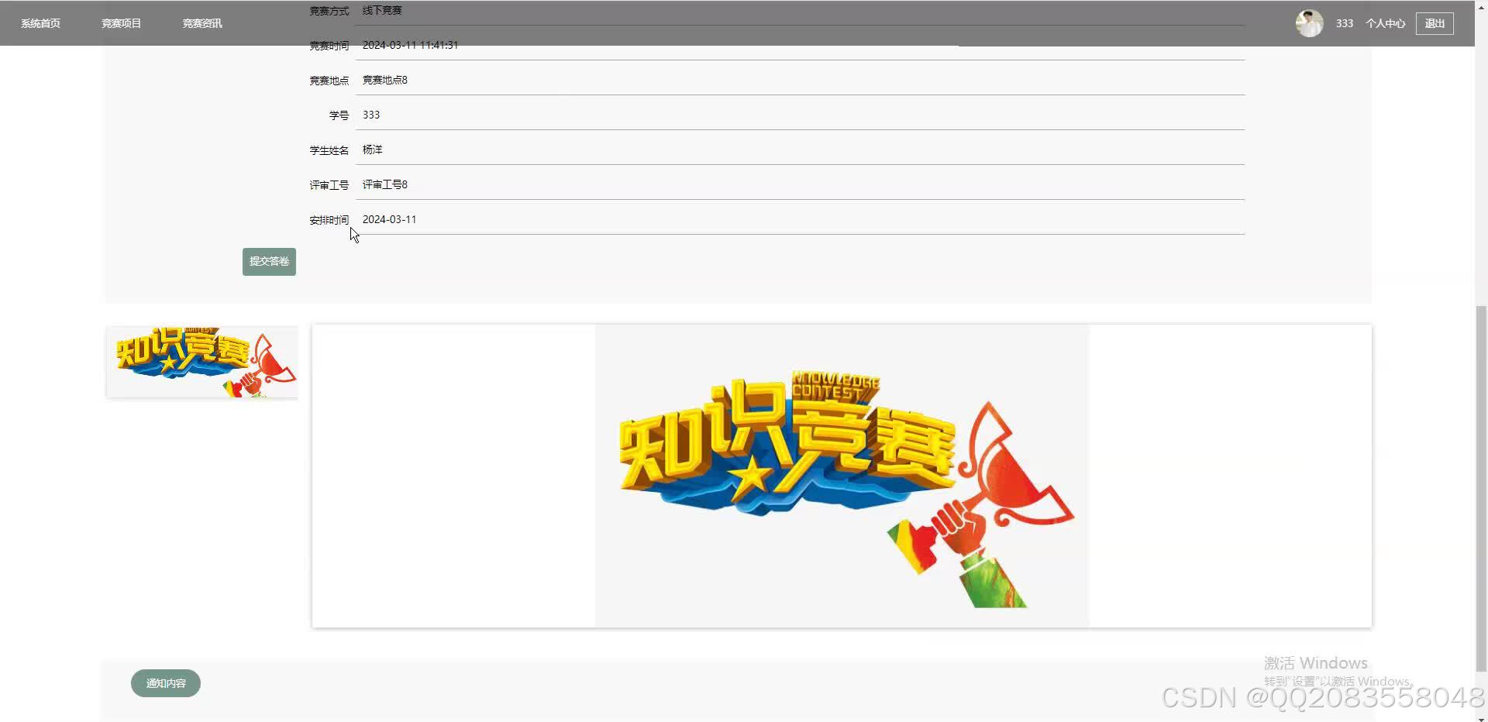Click the 竞赛地点 field showing 竞赛地点8
The height and width of the screenshot is (722, 1488).
click(800, 80)
